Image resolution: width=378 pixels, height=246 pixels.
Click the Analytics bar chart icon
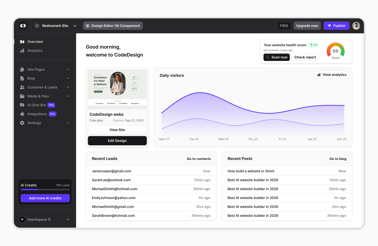point(22,51)
